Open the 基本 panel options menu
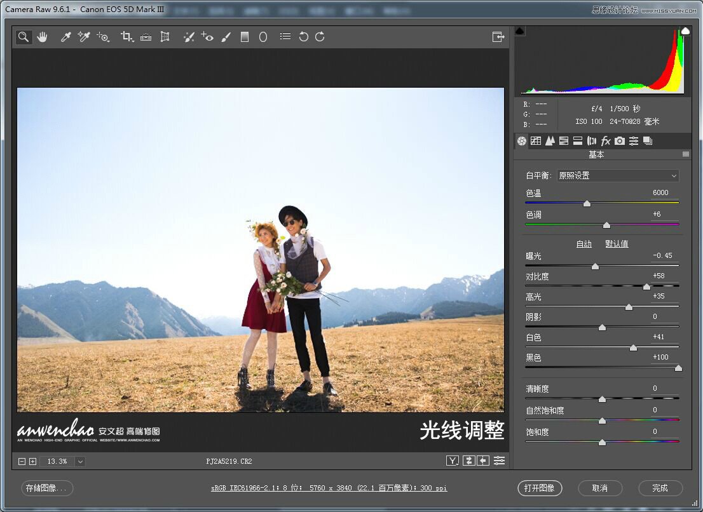The image size is (703, 512). coord(685,154)
